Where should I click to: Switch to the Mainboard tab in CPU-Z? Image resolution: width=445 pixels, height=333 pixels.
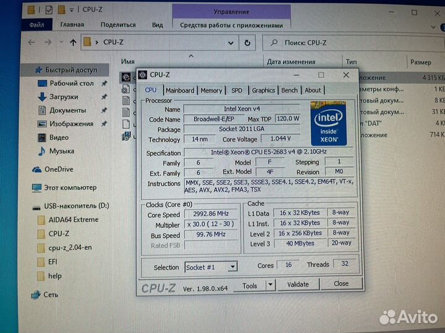click(x=180, y=90)
